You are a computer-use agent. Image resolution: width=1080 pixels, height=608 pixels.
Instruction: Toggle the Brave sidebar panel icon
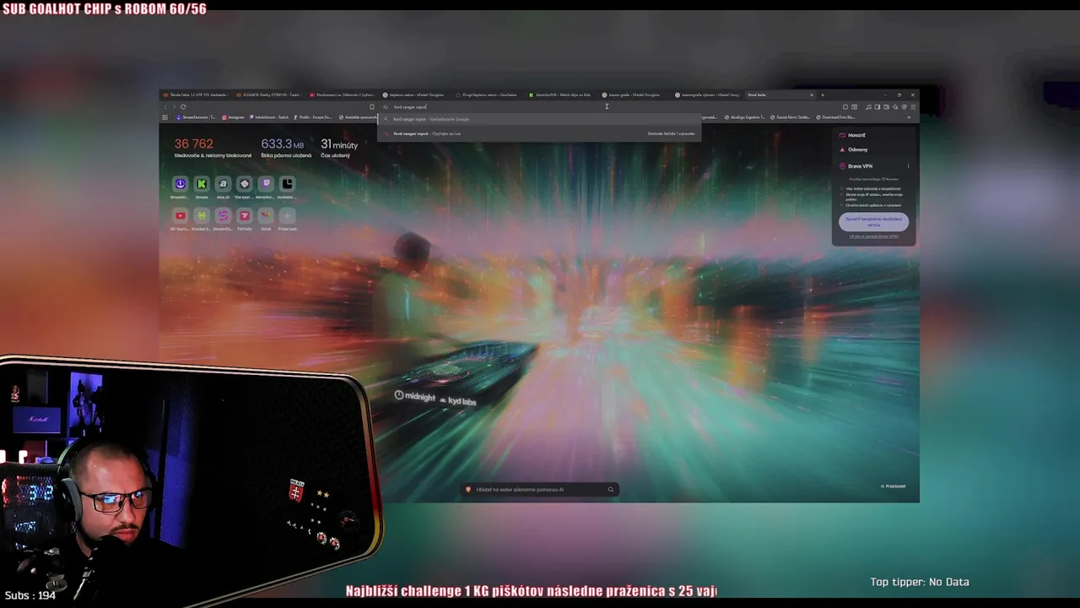(x=877, y=107)
